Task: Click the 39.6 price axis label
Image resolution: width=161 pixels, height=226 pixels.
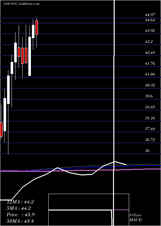Action: 149,96
